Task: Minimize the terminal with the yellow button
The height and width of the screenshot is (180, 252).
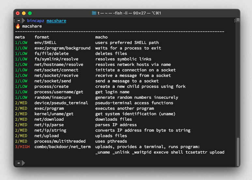Action: point(24,13)
